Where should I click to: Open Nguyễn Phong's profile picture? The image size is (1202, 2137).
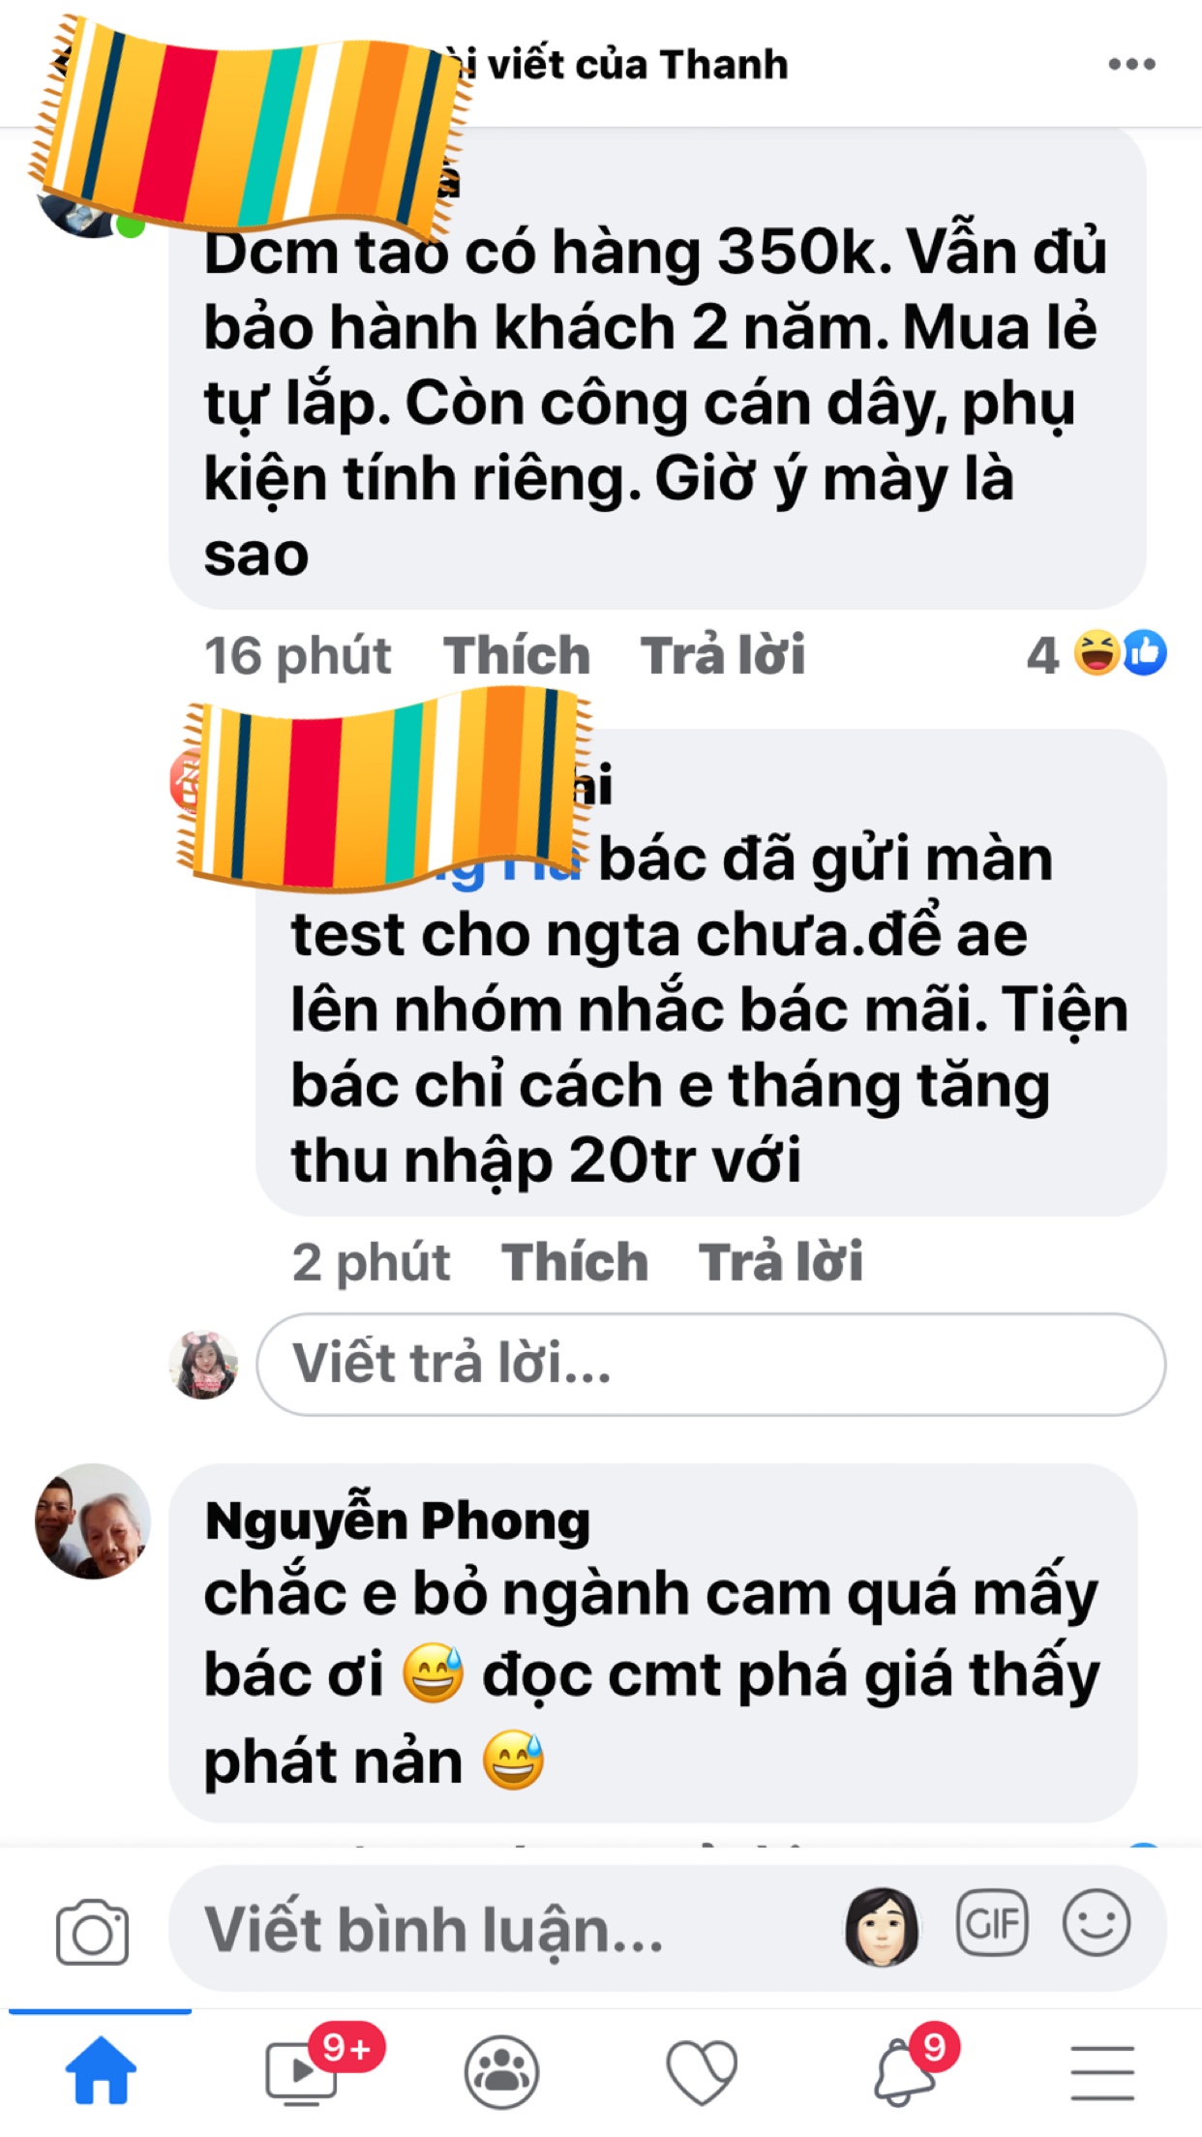pyautogui.click(x=93, y=1520)
